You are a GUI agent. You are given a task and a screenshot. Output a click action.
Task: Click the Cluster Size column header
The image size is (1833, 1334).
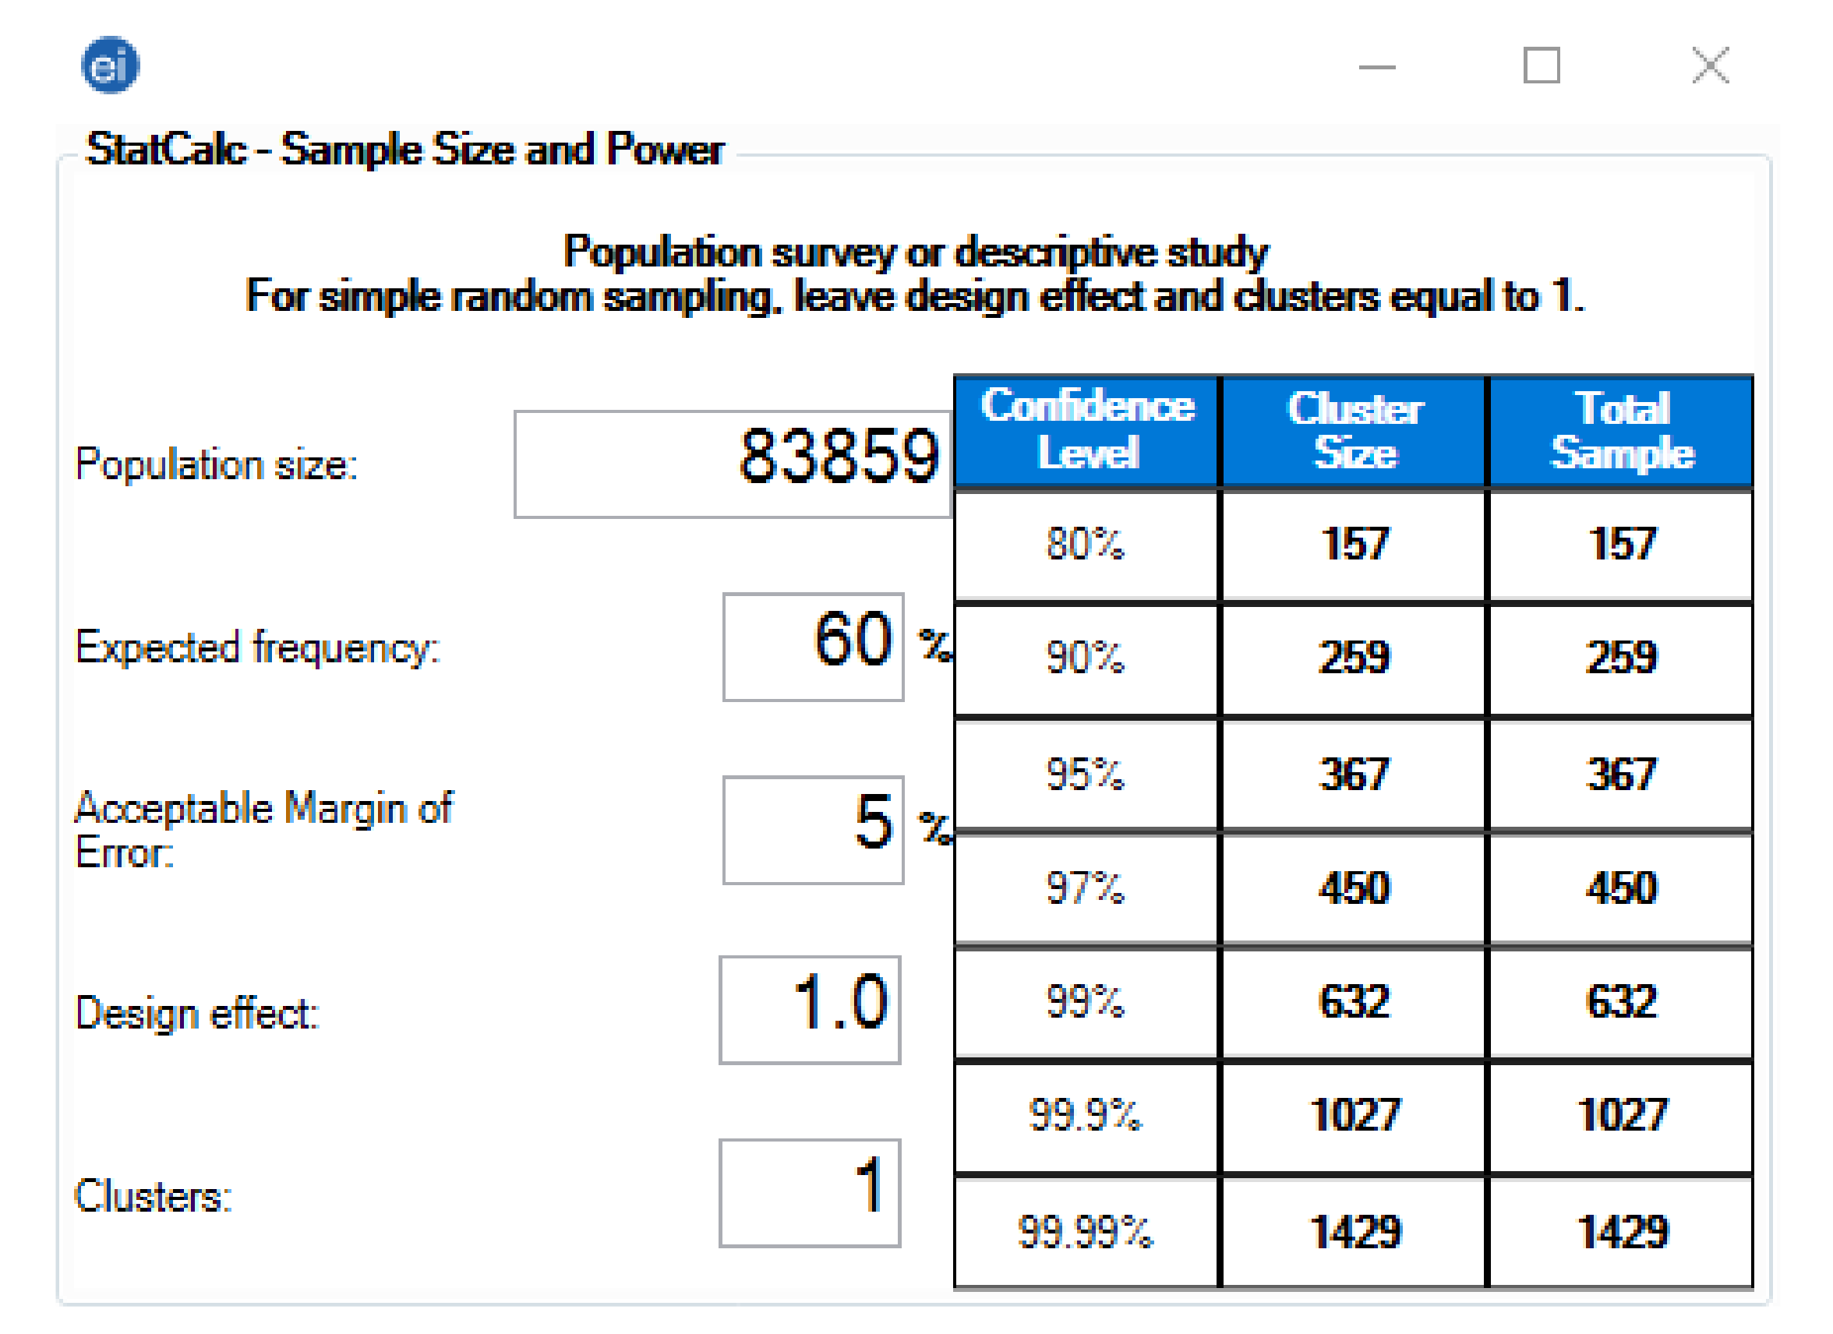point(1354,431)
